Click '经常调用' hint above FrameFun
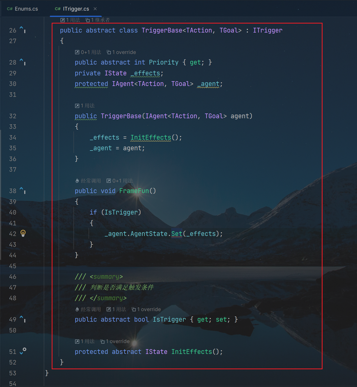 pos(88,181)
